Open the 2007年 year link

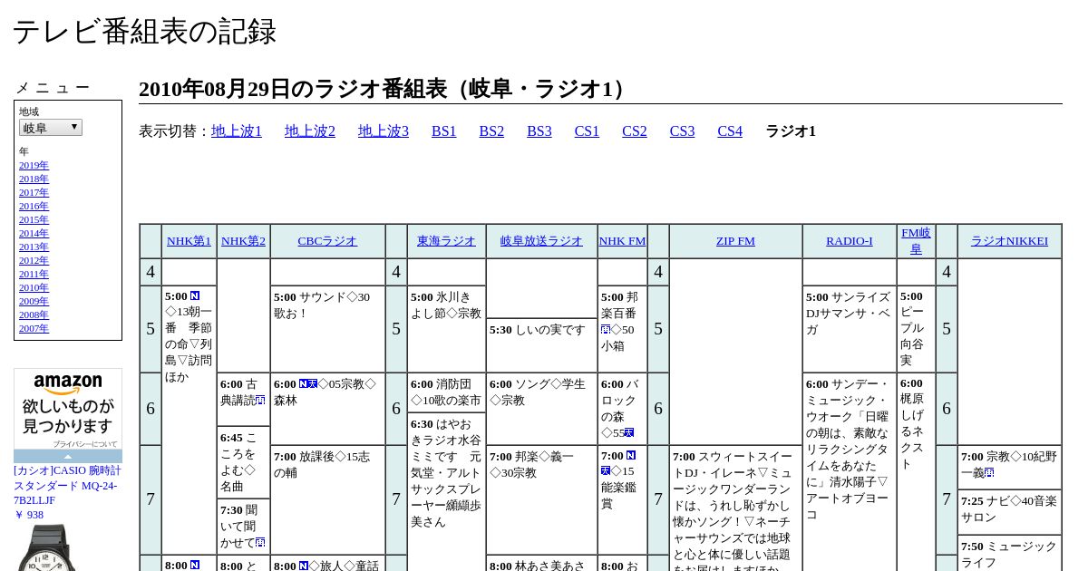[x=34, y=328]
